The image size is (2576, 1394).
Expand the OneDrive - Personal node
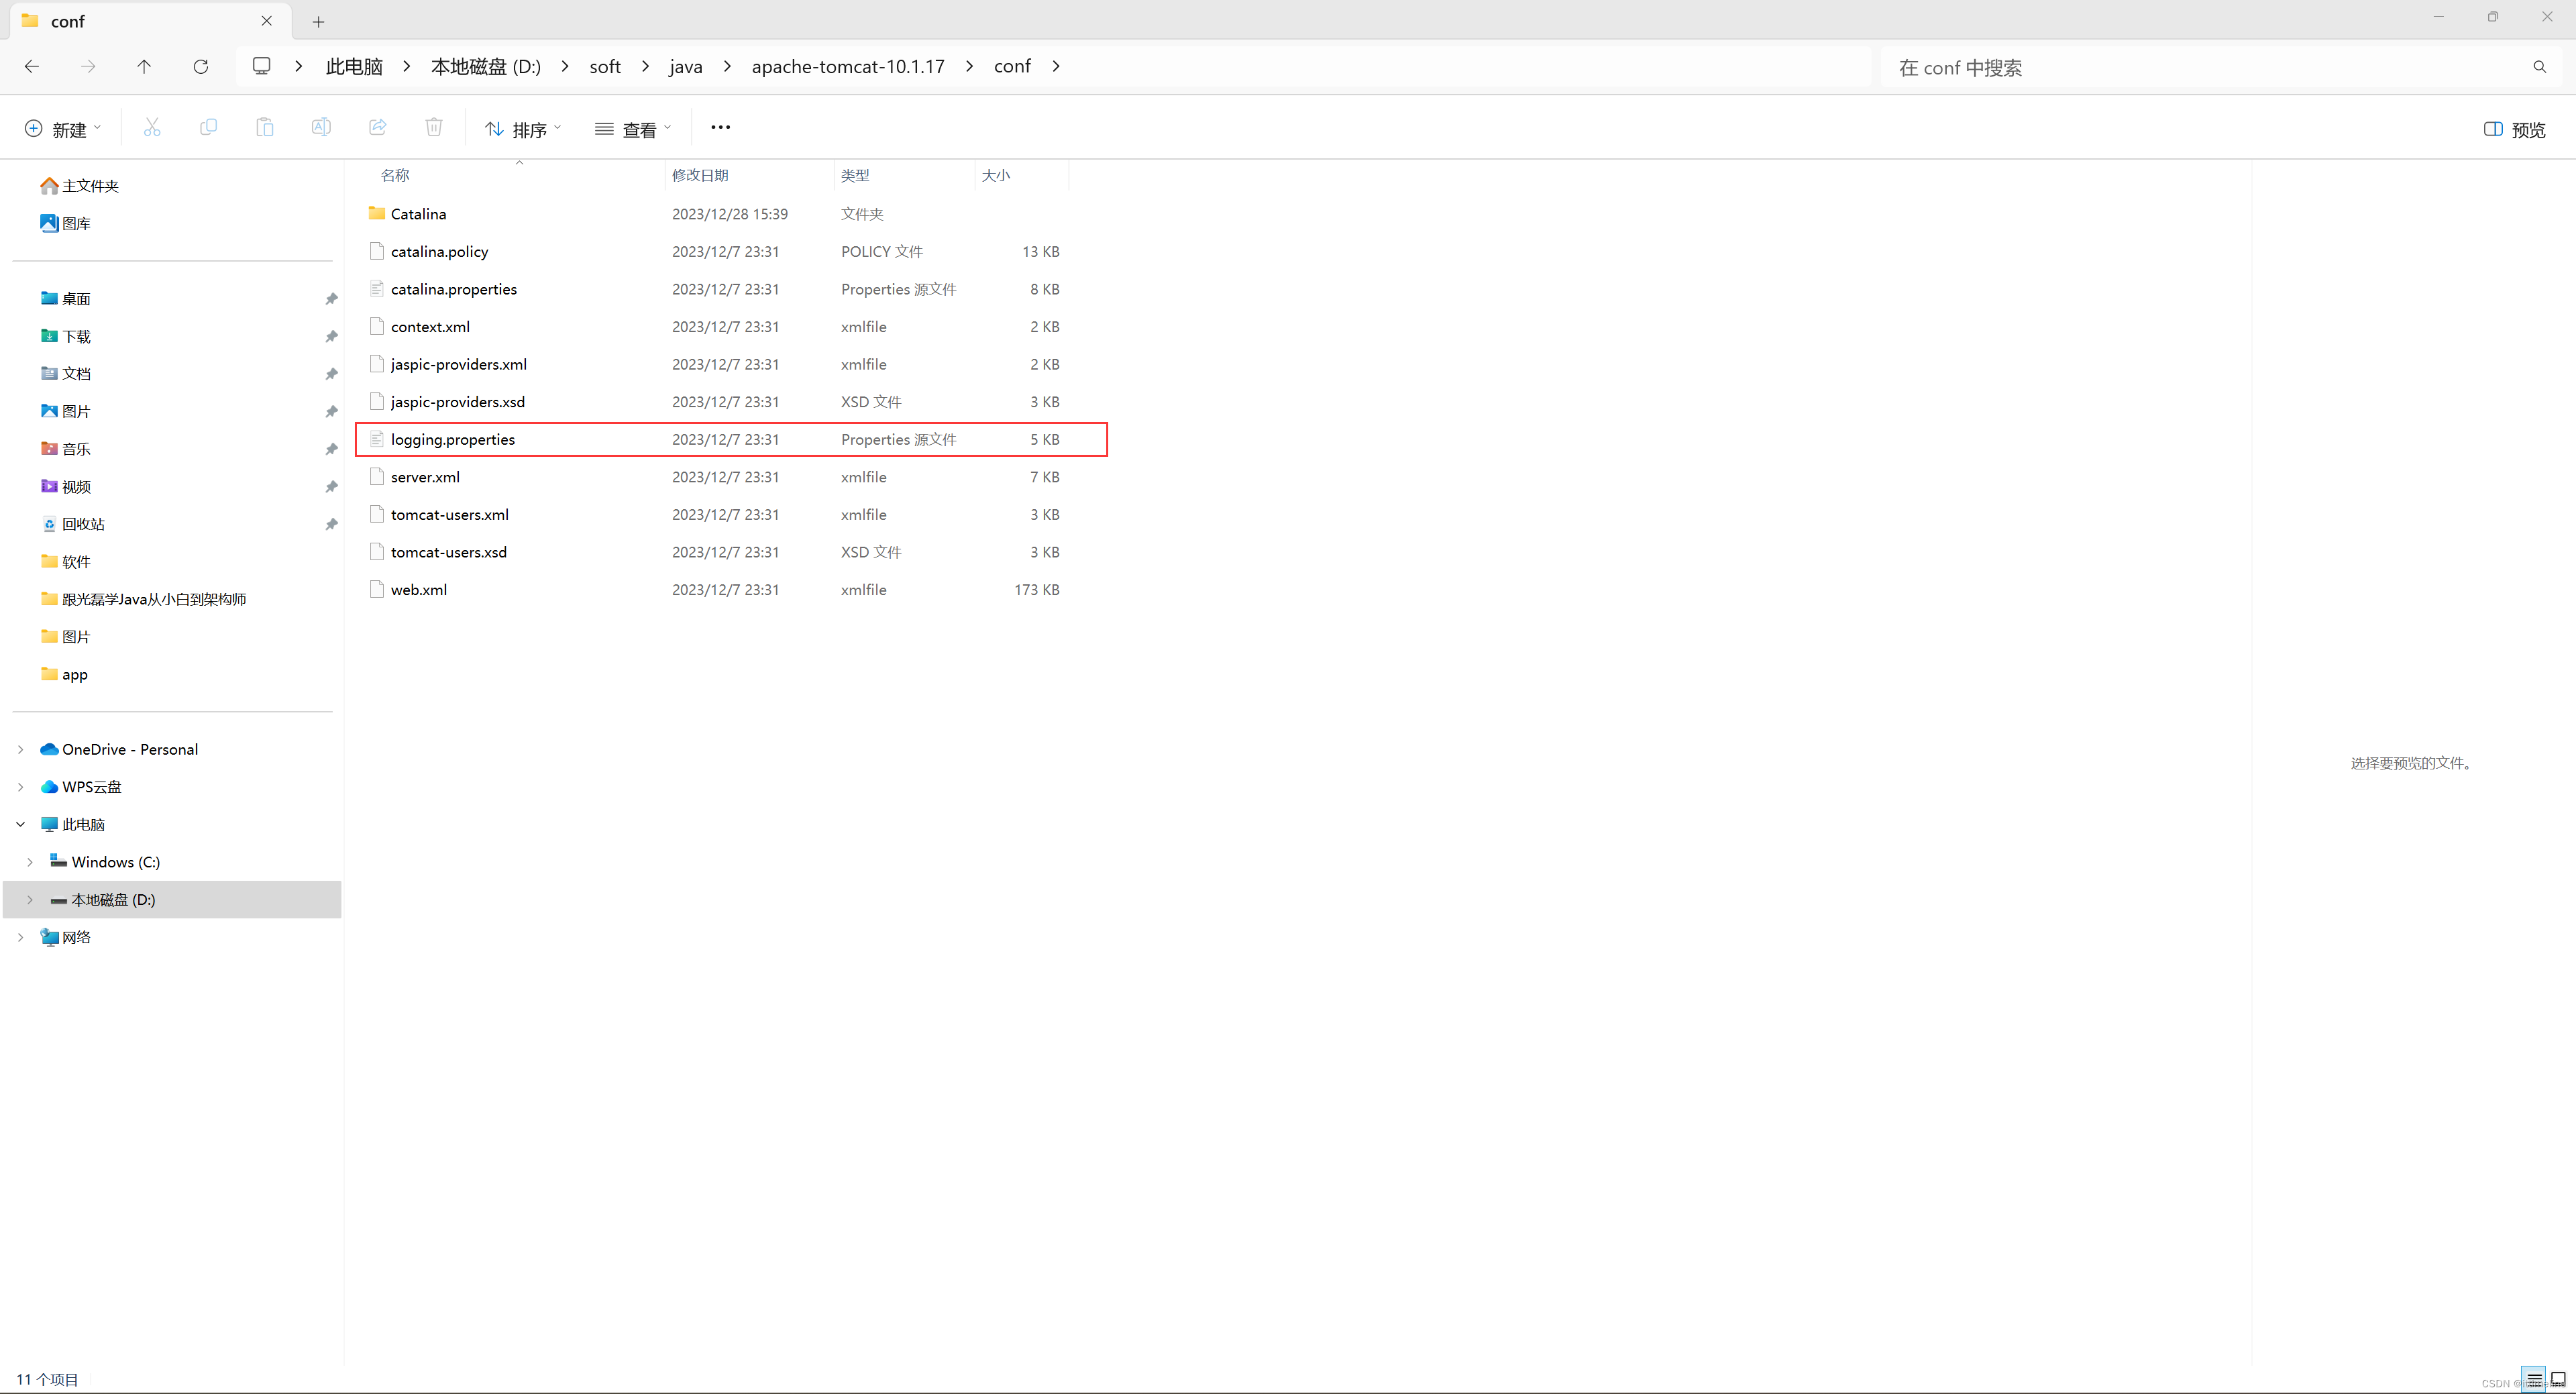coord(20,749)
